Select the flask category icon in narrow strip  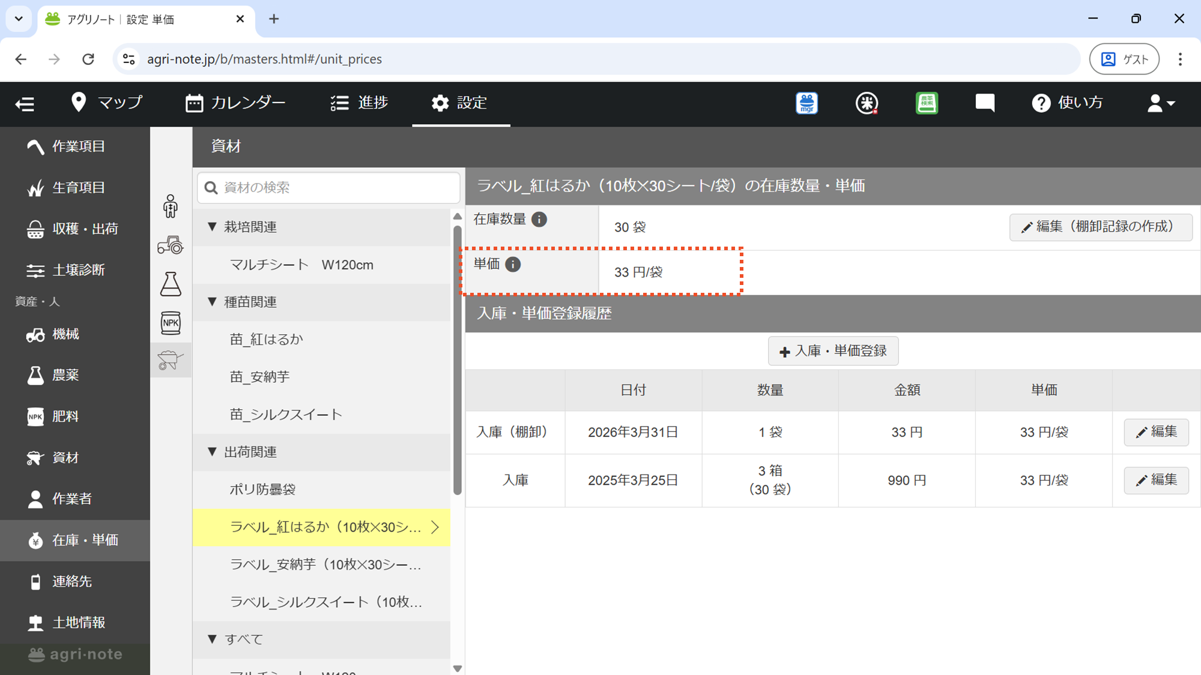[171, 284]
